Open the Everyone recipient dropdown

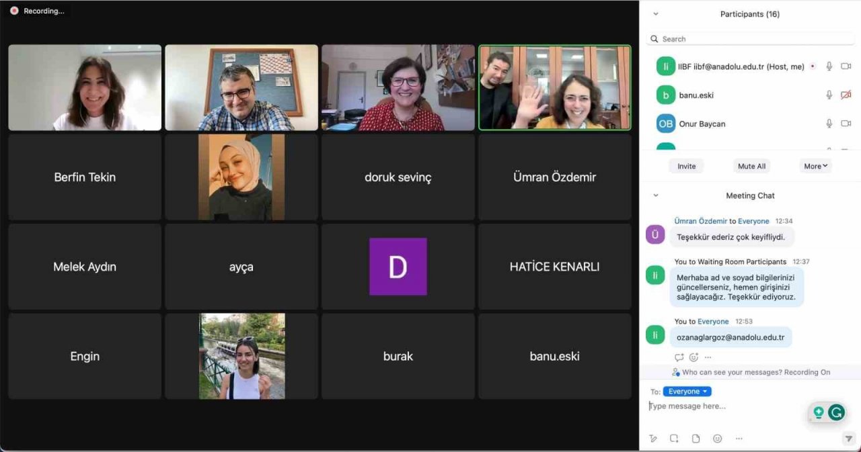(687, 392)
